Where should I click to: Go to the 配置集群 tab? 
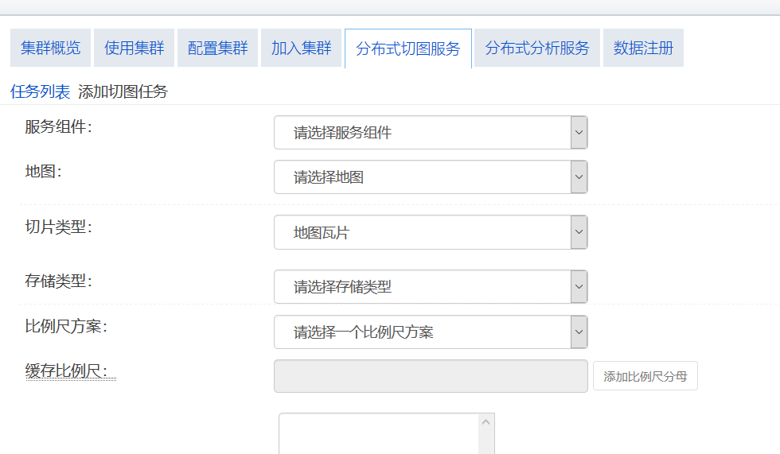(x=217, y=48)
